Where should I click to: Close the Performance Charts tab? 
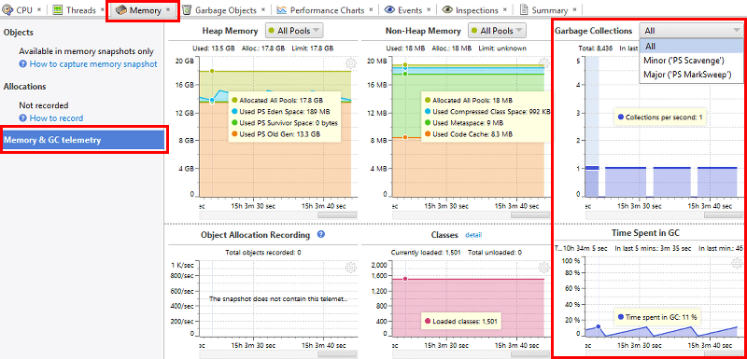(x=371, y=9)
